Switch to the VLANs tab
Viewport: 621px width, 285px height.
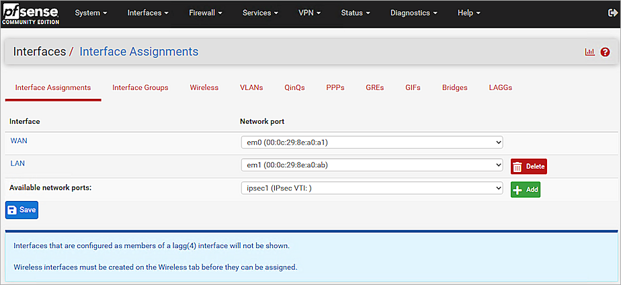[x=251, y=87]
